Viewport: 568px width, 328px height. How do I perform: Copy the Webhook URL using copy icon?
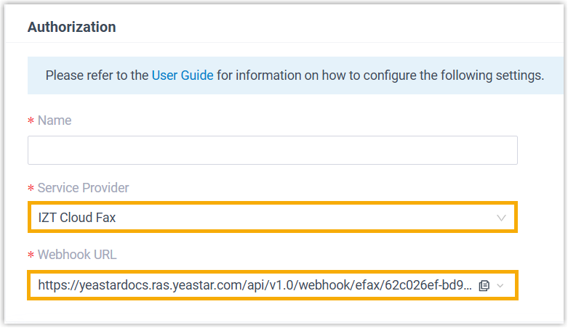(x=484, y=286)
